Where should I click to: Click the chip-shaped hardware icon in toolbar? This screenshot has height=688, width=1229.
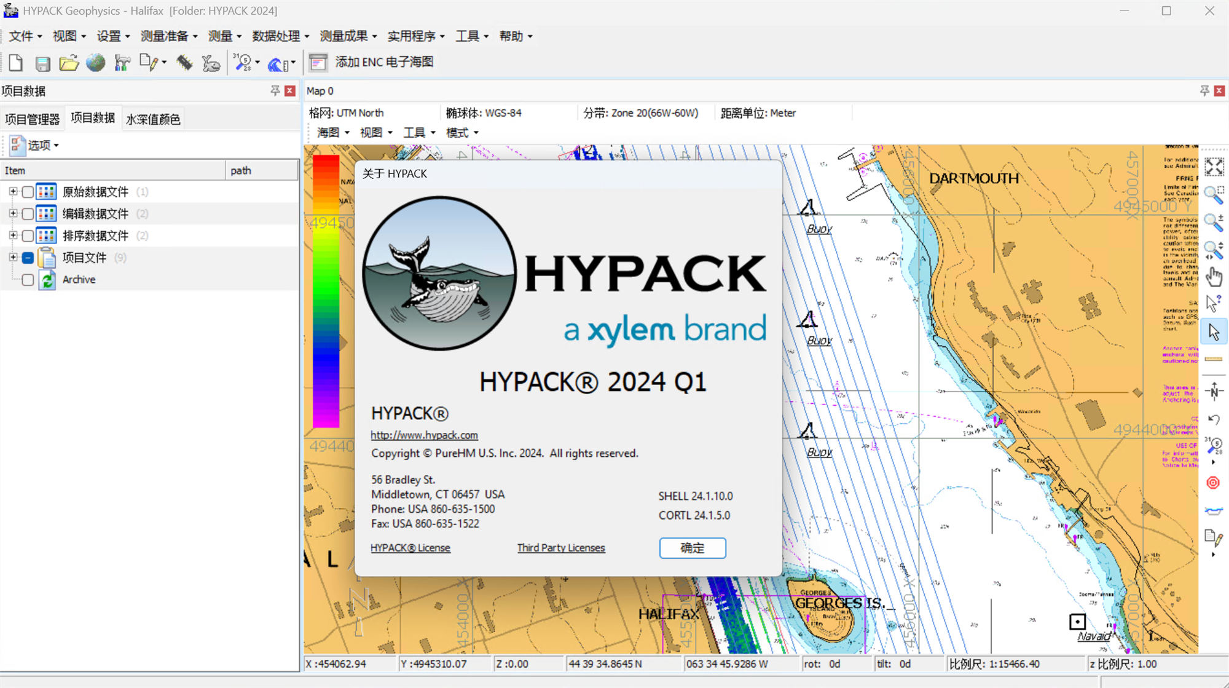click(x=184, y=63)
